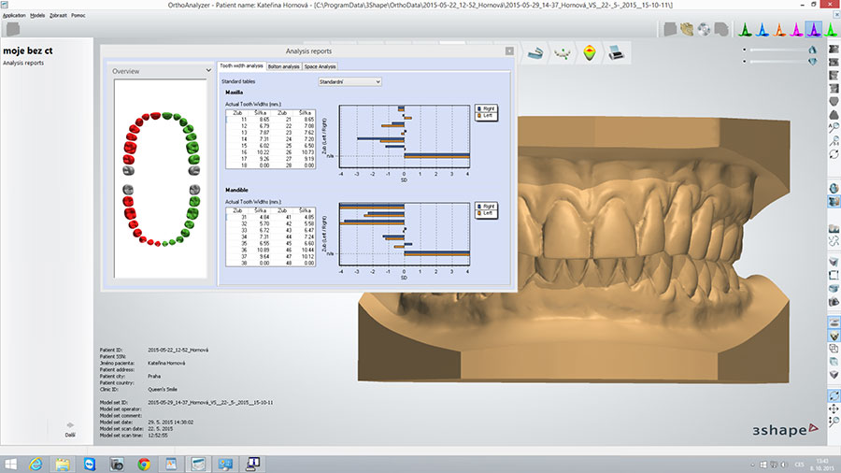Image resolution: width=841 pixels, height=473 pixels.
Task: Click the dental chart overview thumbnail
Action: (161, 179)
